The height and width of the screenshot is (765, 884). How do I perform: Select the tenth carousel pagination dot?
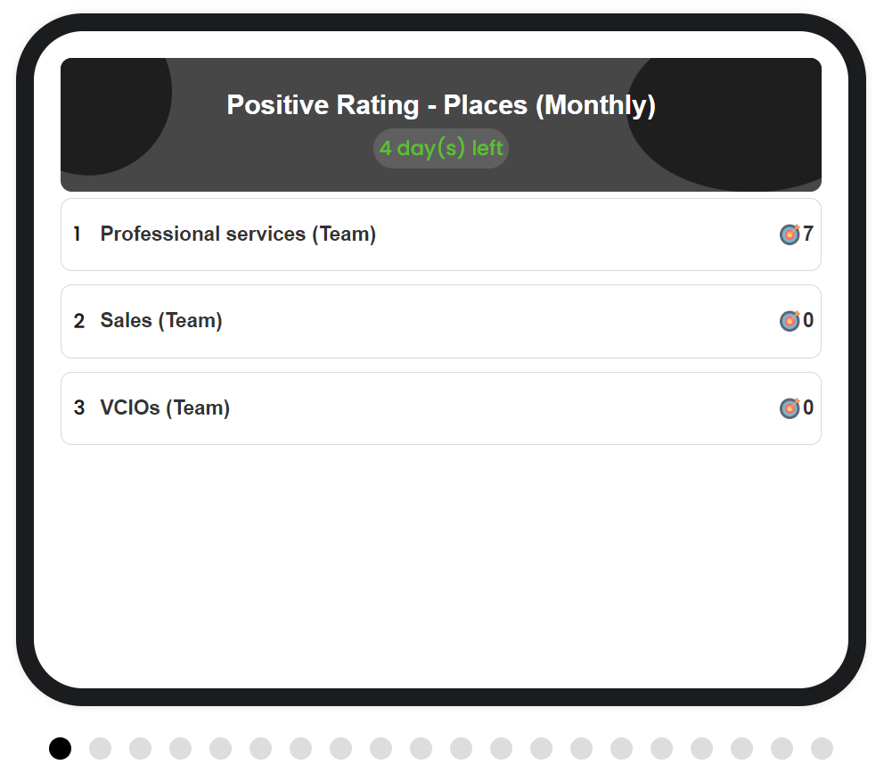422,748
